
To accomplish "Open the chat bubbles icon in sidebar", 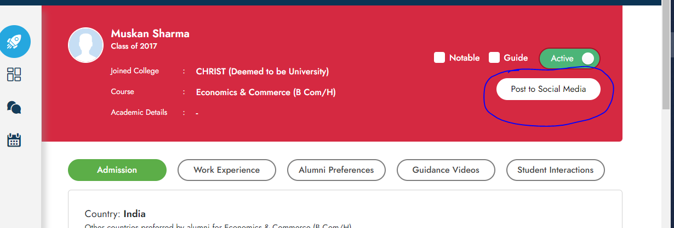I will point(14,107).
